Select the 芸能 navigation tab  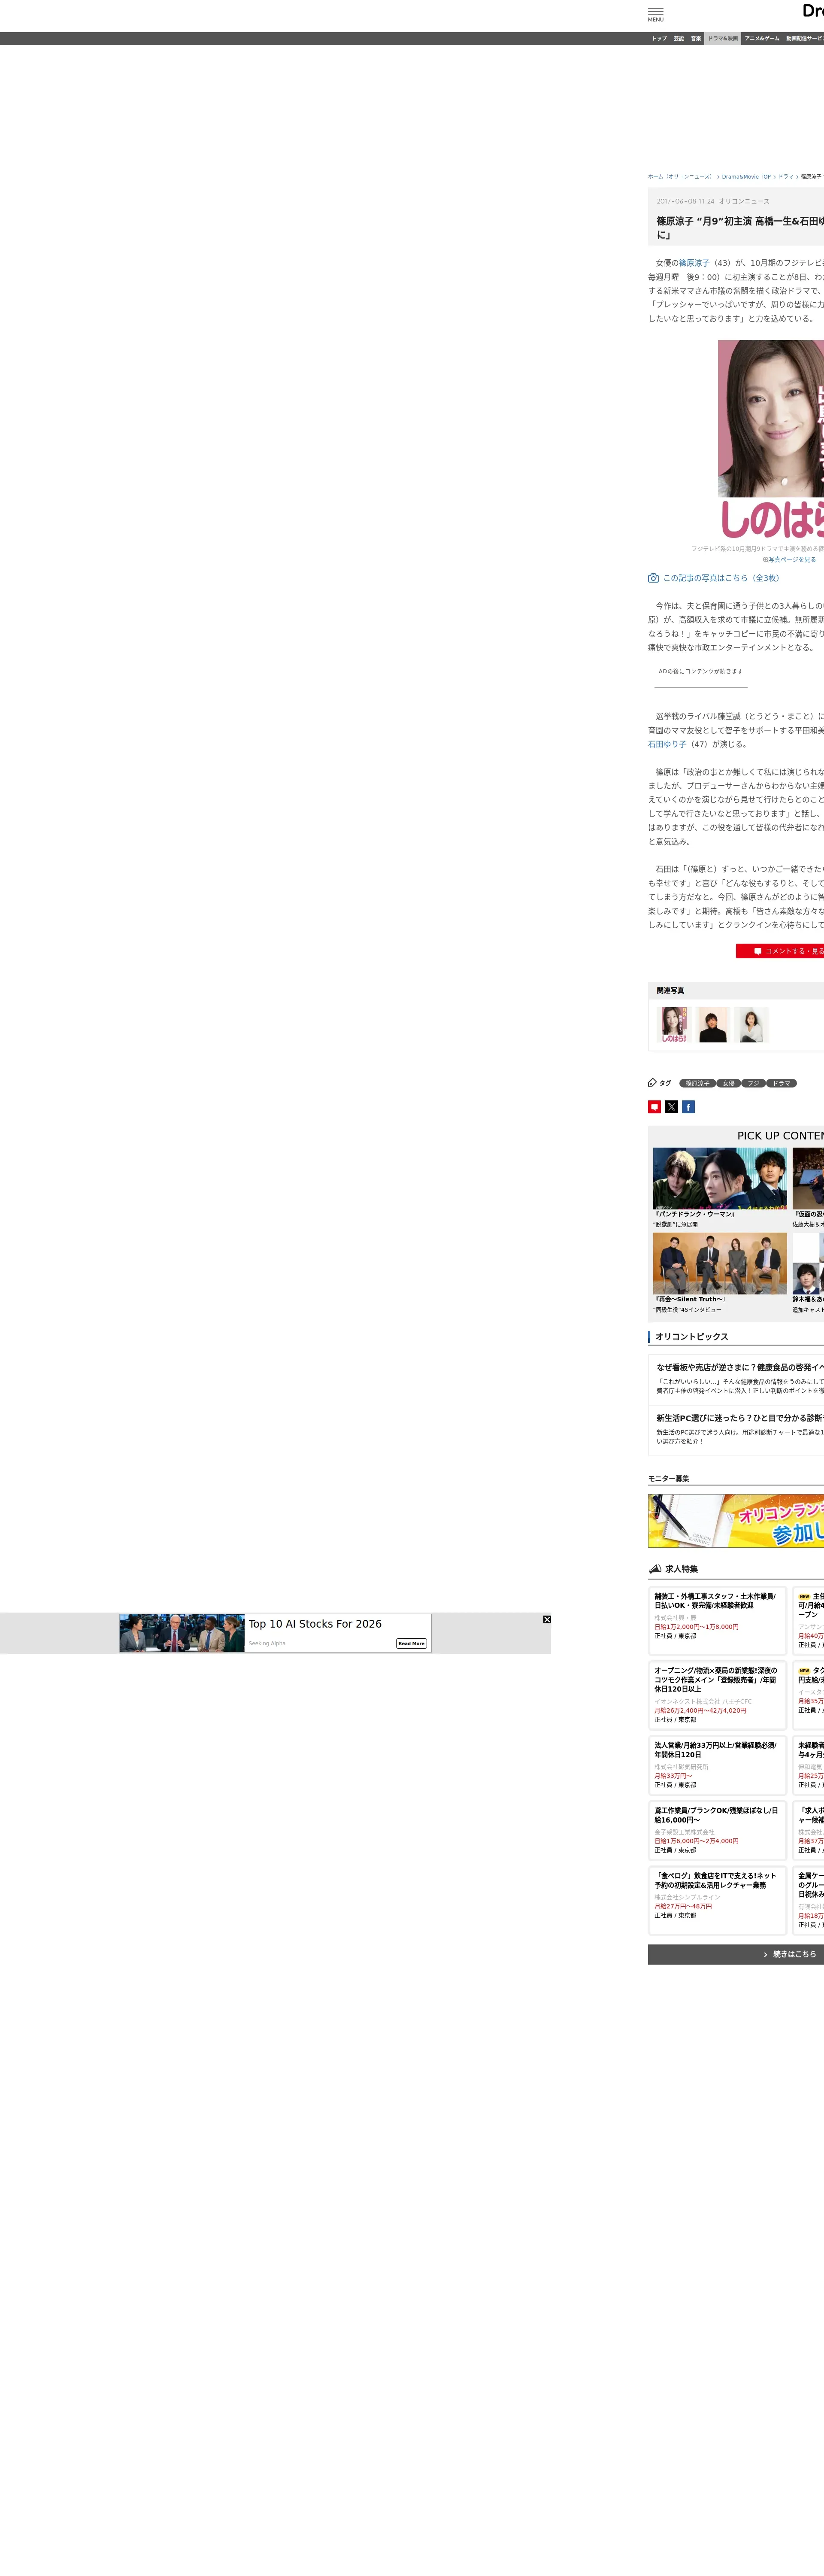678,38
